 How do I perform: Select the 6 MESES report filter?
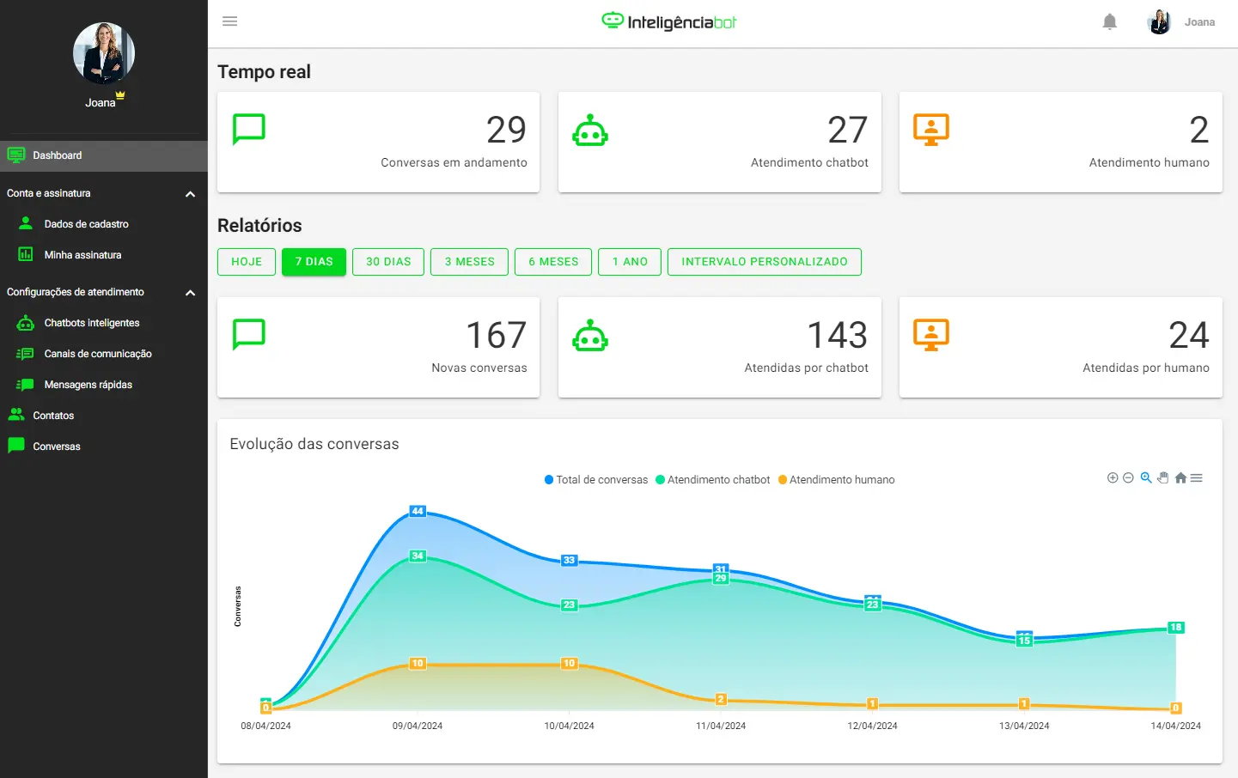[553, 262]
